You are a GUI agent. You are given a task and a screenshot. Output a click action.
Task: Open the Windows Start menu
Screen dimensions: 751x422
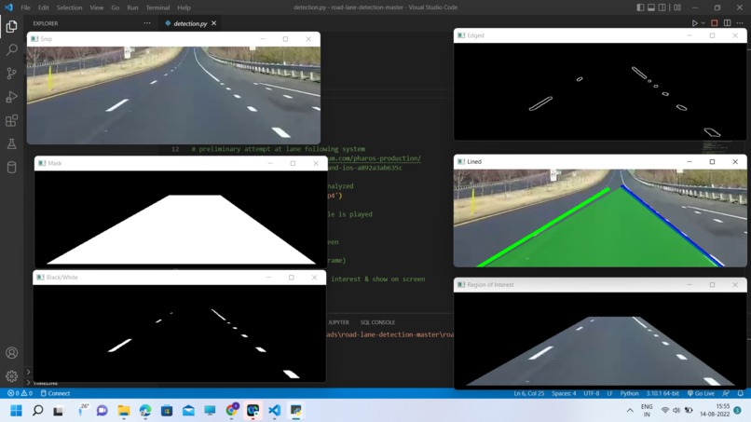pos(16,411)
